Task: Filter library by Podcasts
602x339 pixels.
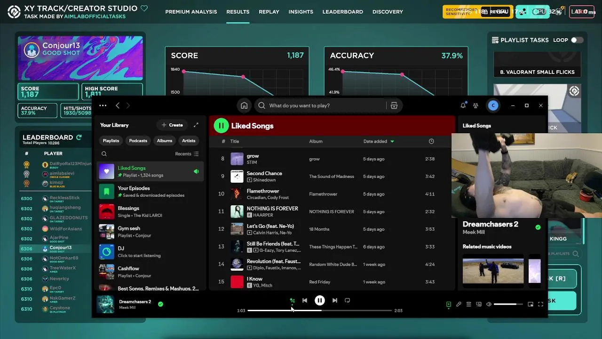Action: click(138, 141)
